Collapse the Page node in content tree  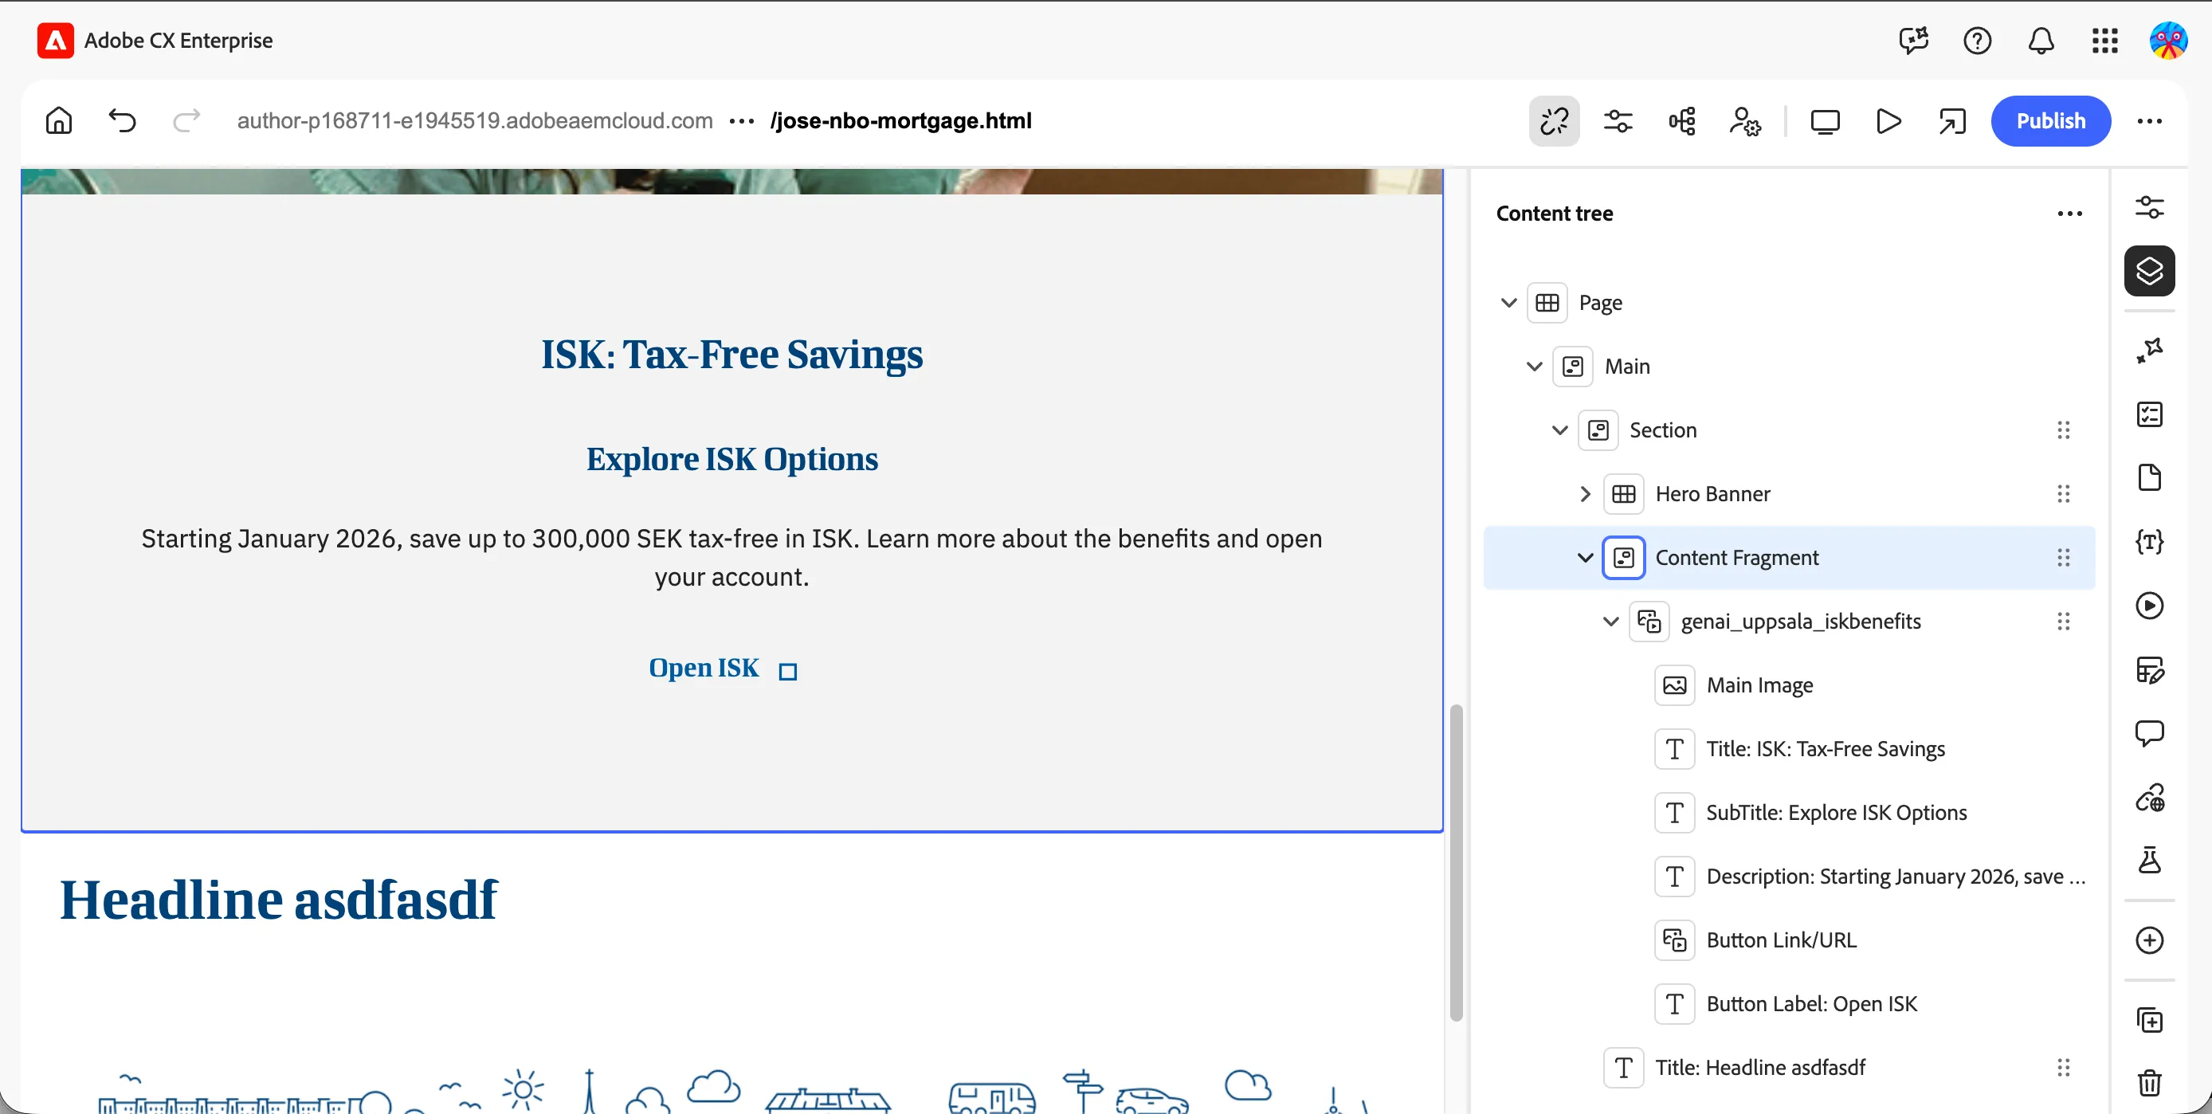point(1508,302)
